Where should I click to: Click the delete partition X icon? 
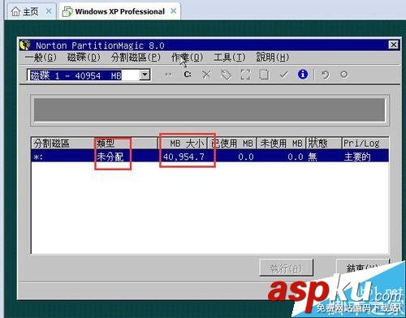pyautogui.click(x=206, y=75)
